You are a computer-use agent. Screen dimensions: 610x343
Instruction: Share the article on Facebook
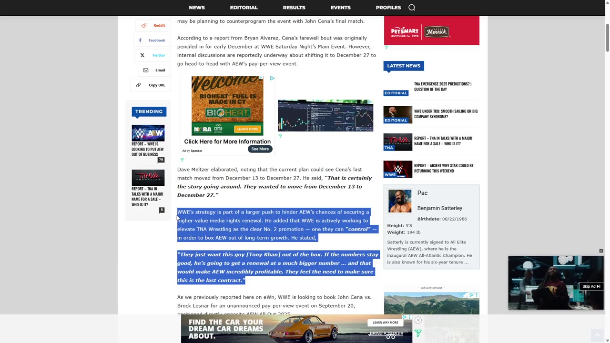pyautogui.click(x=152, y=40)
